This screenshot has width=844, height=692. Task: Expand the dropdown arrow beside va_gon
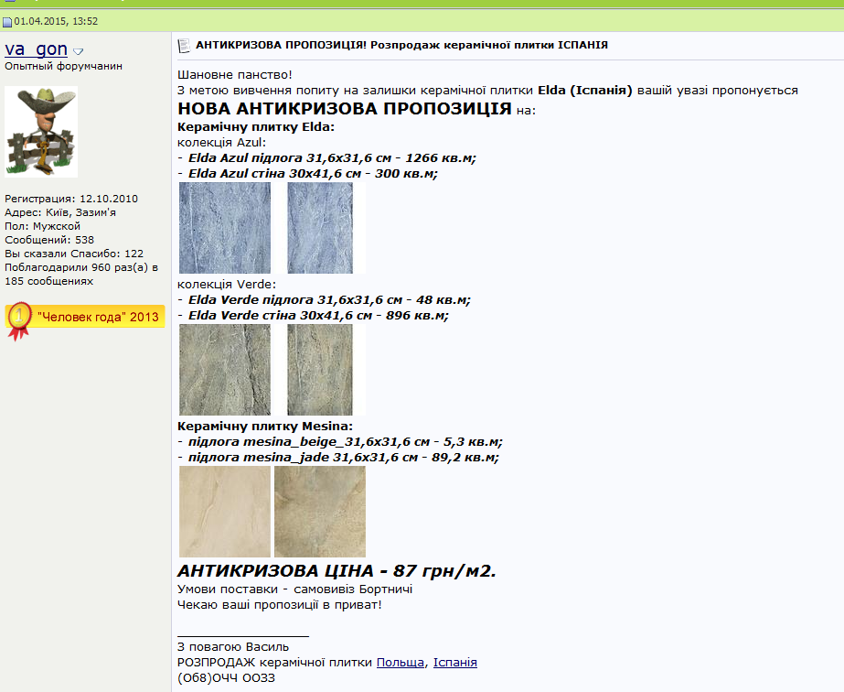pos(78,52)
